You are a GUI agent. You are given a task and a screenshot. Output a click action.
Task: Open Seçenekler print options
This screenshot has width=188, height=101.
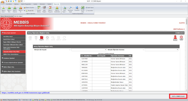pyautogui.click(x=90, y=11)
